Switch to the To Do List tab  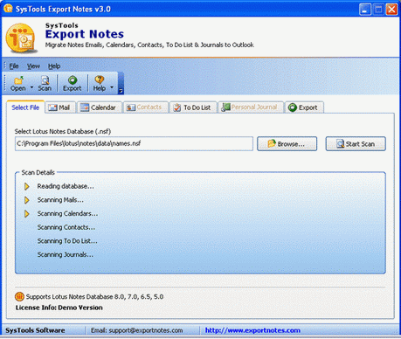point(193,107)
